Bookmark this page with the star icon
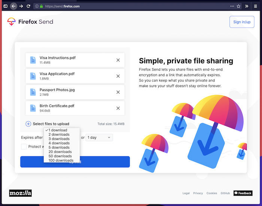The image size is (262, 206). coord(238,6)
